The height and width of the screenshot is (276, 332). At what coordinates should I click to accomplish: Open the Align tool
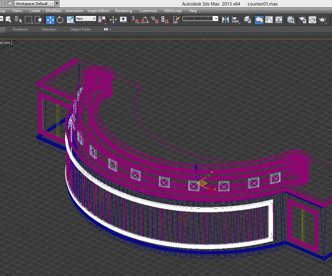pos(236,19)
